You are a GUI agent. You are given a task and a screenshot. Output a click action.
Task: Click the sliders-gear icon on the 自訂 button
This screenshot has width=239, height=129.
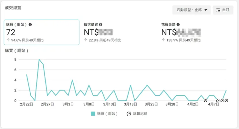point(218,10)
